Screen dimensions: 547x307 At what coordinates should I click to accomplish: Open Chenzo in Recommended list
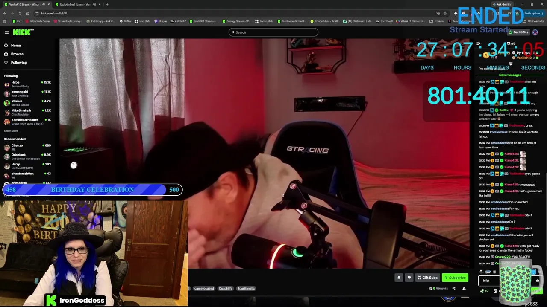pyautogui.click(x=27, y=147)
